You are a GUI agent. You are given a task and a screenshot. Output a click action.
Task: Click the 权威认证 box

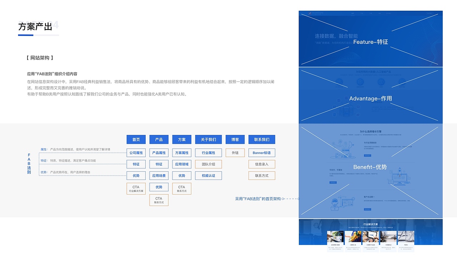(208, 176)
